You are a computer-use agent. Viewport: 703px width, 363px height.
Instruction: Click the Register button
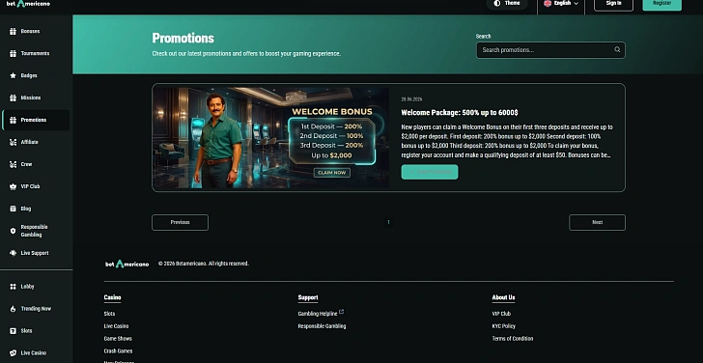661,4
